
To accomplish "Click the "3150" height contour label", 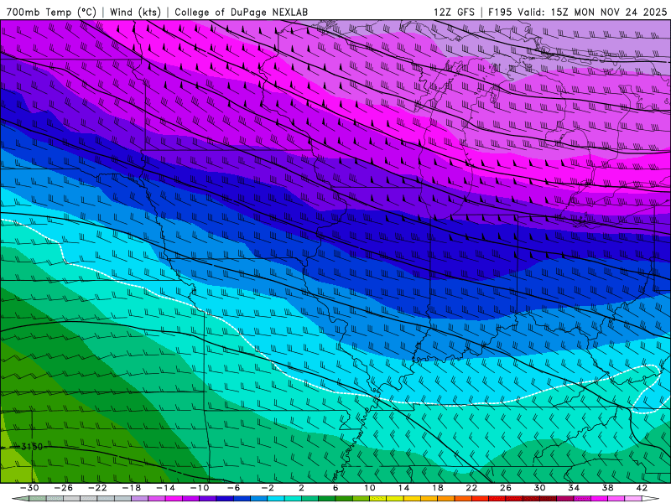I will [32, 447].
